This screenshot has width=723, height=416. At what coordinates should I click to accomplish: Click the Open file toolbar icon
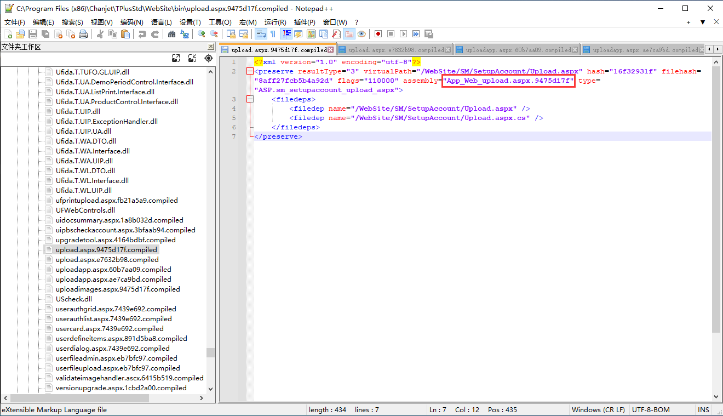(20, 34)
